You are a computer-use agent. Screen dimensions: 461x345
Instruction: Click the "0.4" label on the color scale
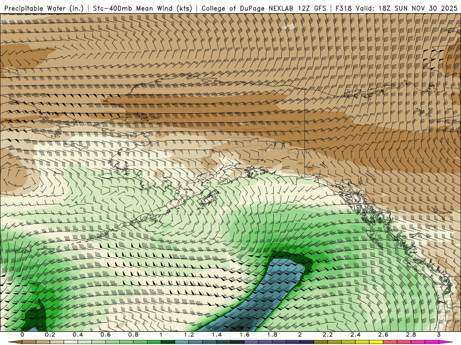tap(78, 335)
